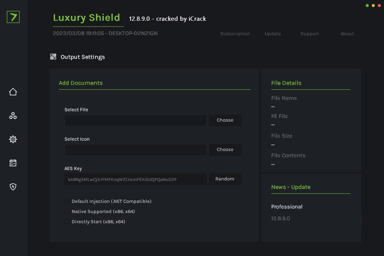Image resolution: width=384 pixels, height=256 pixels.
Task: Open the Home sidebar icon
Action: [13, 92]
